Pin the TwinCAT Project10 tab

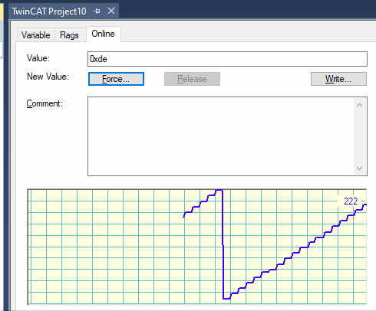pyautogui.click(x=97, y=11)
